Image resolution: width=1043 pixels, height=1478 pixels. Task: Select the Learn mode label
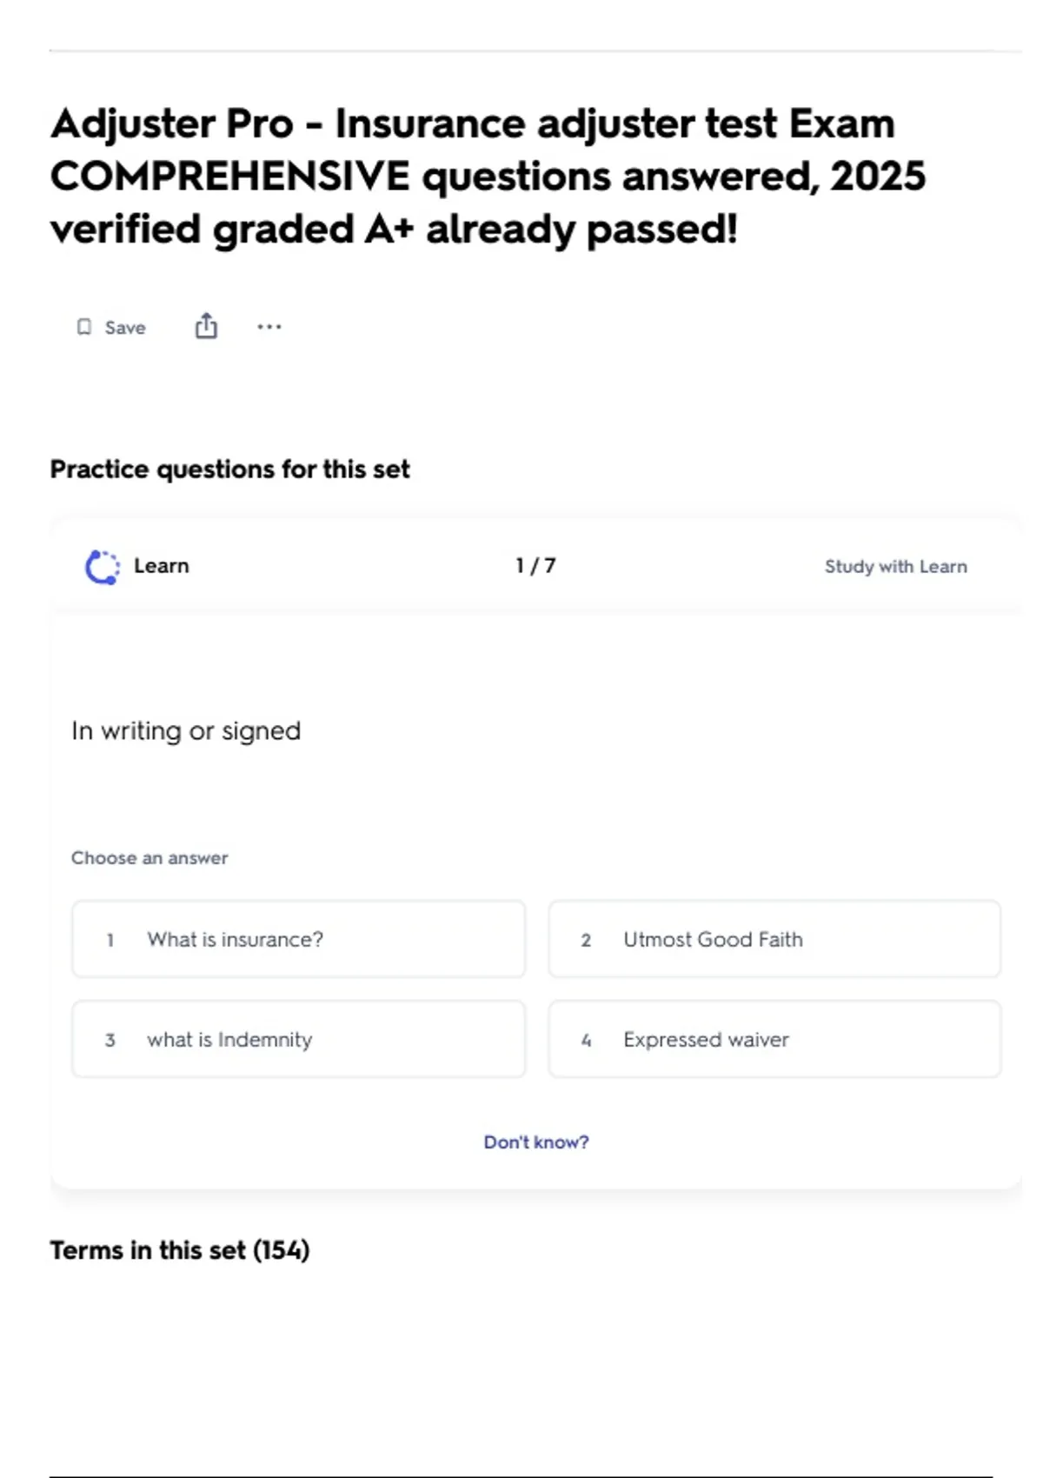coord(162,566)
